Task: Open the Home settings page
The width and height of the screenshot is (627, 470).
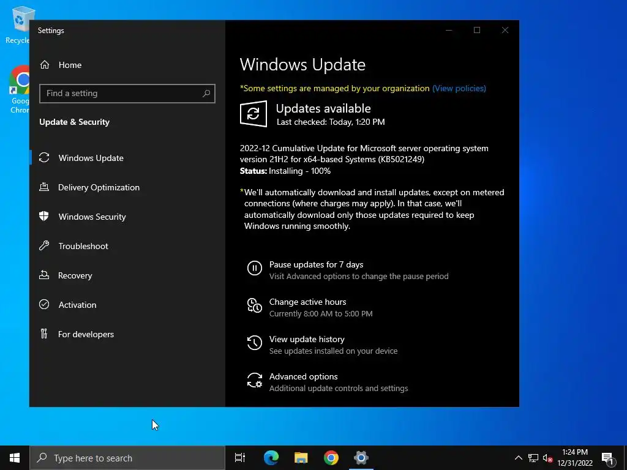Action: [127, 65]
